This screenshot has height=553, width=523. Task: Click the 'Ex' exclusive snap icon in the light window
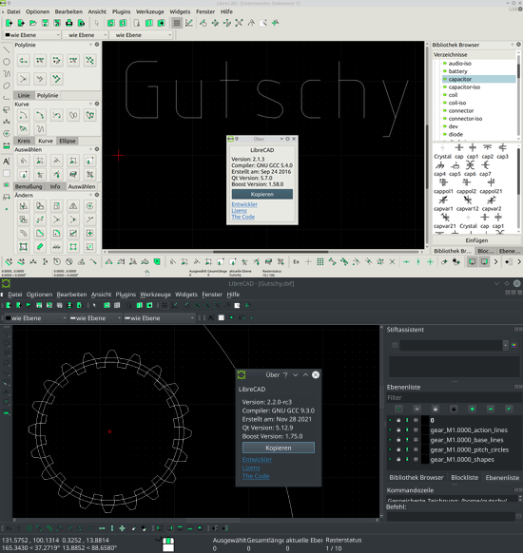click(296, 261)
